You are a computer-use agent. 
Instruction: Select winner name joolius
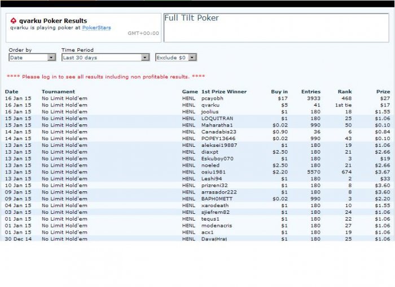coord(210,112)
